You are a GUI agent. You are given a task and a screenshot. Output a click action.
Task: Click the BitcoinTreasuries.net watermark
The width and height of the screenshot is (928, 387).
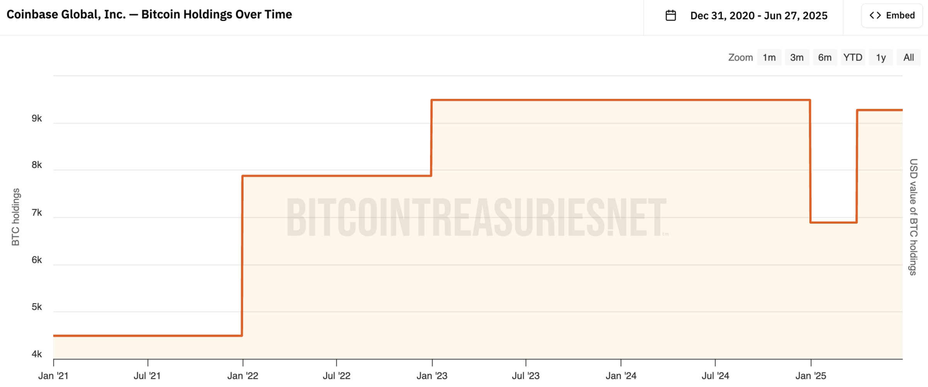point(477,217)
